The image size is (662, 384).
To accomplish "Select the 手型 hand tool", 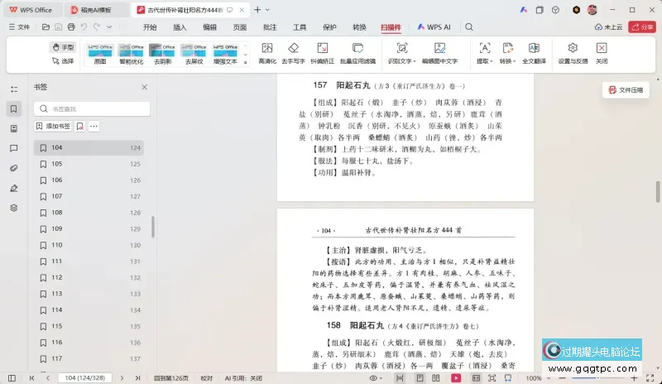I will tap(63, 47).
